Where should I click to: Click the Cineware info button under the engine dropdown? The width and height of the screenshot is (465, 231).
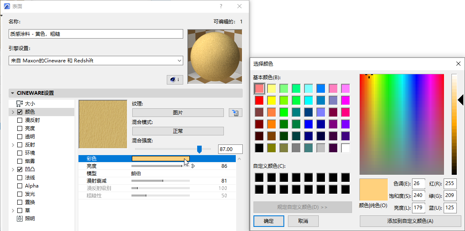click(175, 80)
